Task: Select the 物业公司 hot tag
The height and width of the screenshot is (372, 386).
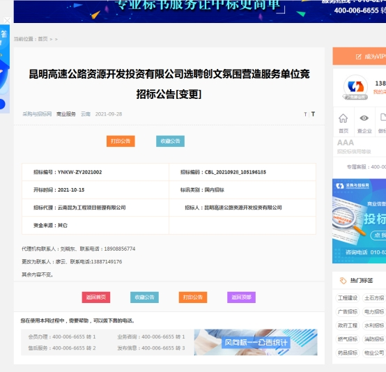Action: click(x=374, y=352)
